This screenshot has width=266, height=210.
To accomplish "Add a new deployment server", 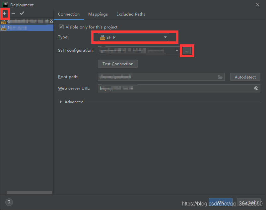I will [5, 13].
